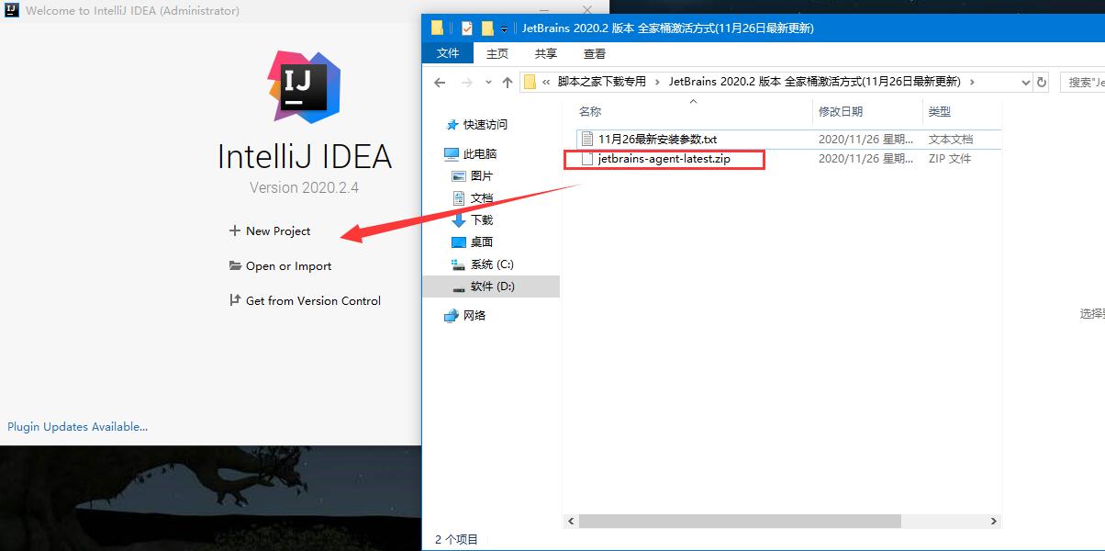
Task: Select file jetbrains-agent-latest.zip
Action: pyautogui.click(x=664, y=159)
